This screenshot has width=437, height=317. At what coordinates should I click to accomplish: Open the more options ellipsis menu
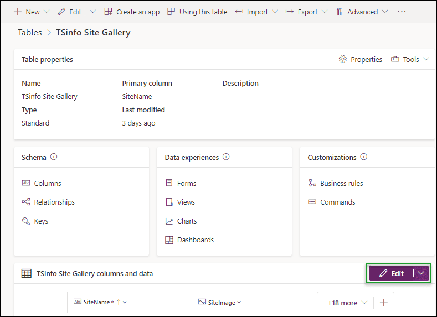pyautogui.click(x=402, y=12)
